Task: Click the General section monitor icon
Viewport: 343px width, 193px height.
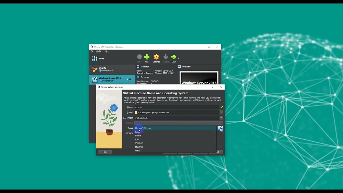Action: point(138,66)
